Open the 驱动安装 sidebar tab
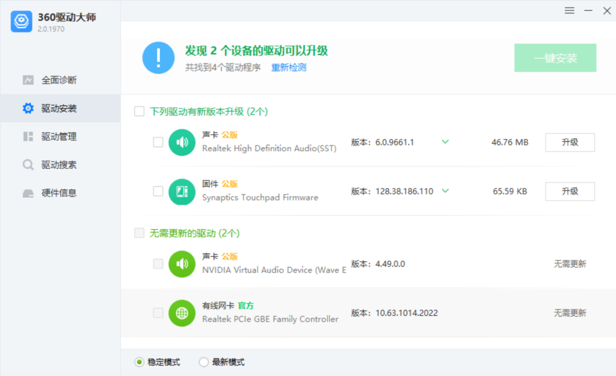616x376 pixels. click(x=60, y=108)
